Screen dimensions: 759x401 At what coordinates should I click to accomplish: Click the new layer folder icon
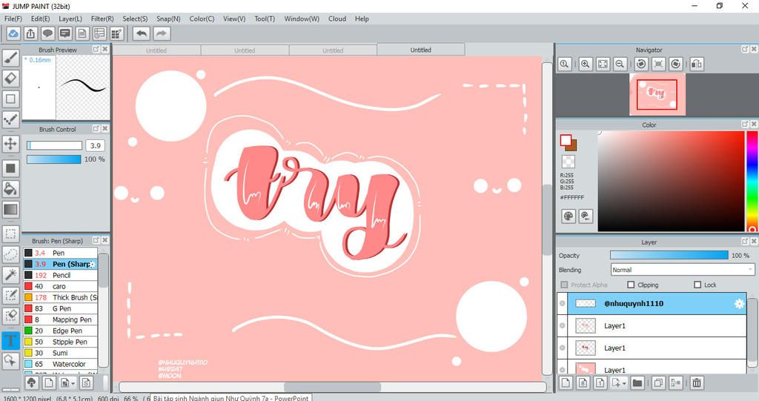(637, 382)
